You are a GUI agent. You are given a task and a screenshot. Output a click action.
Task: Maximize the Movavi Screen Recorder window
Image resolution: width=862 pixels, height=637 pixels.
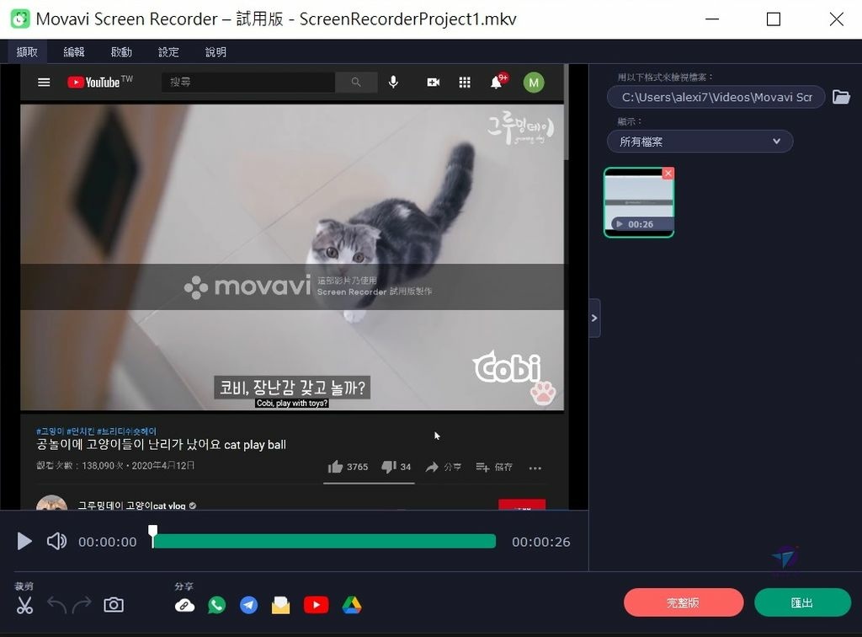click(774, 19)
